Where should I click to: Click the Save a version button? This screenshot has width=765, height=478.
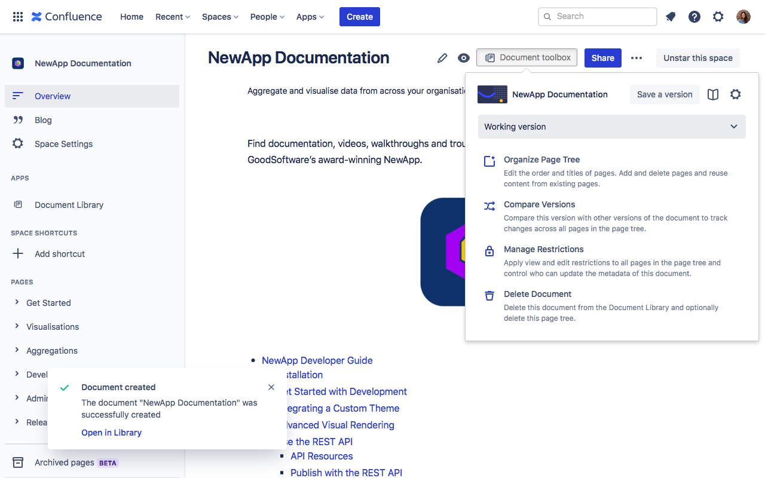click(x=665, y=94)
